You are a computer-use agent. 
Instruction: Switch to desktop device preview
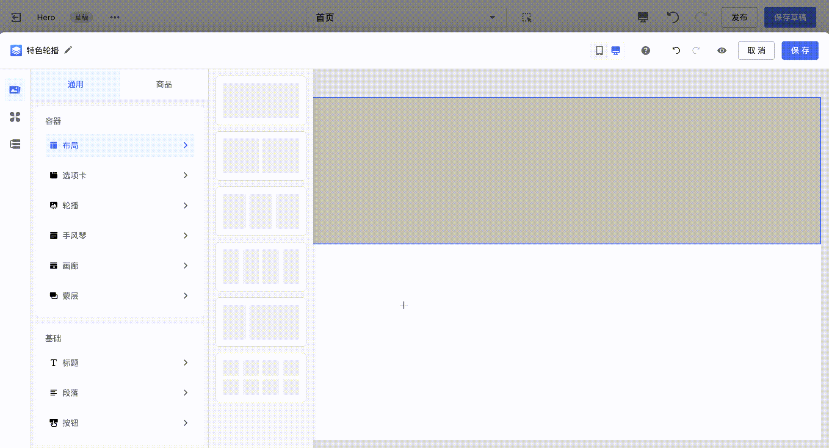[616, 50]
